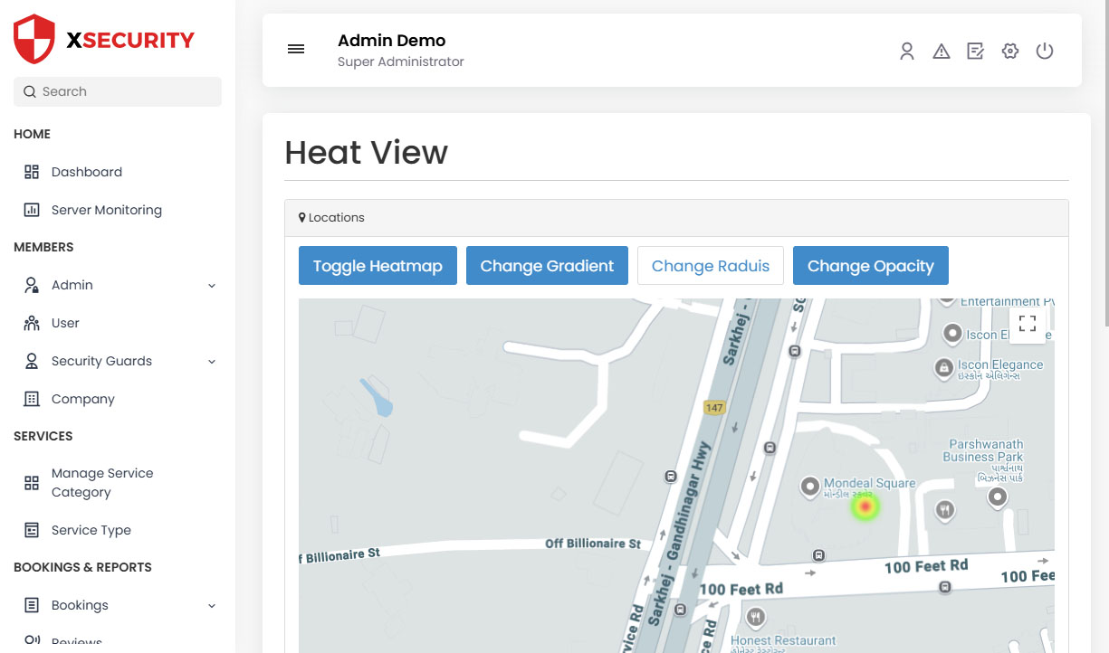This screenshot has height=653, width=1109.
Task: Click the Iscon Elegance lock marker
Action: click(x=944, y=368)
